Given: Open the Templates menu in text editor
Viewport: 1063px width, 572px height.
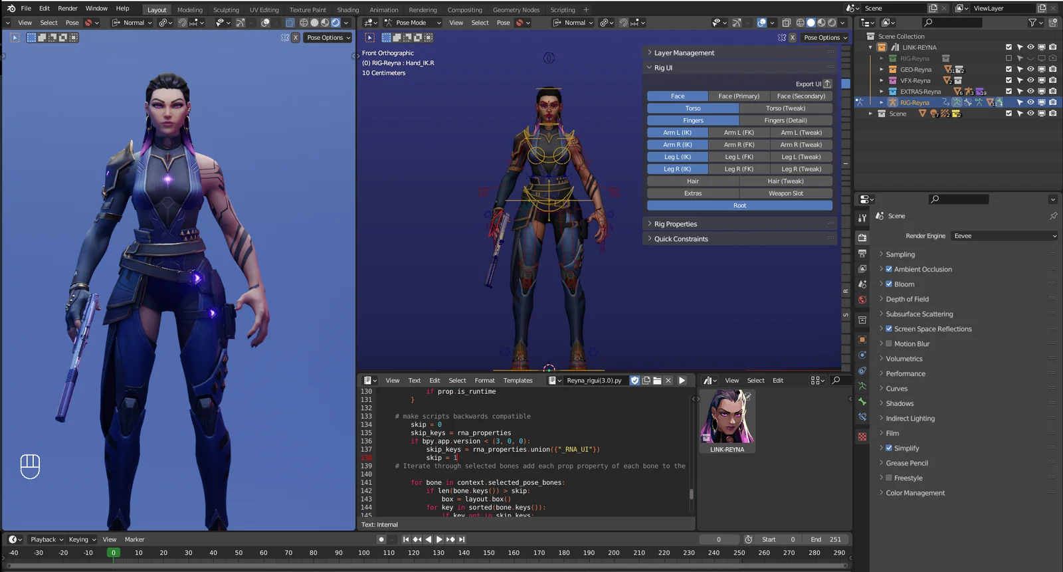Looking at the screenshot, I should point(518,381).
